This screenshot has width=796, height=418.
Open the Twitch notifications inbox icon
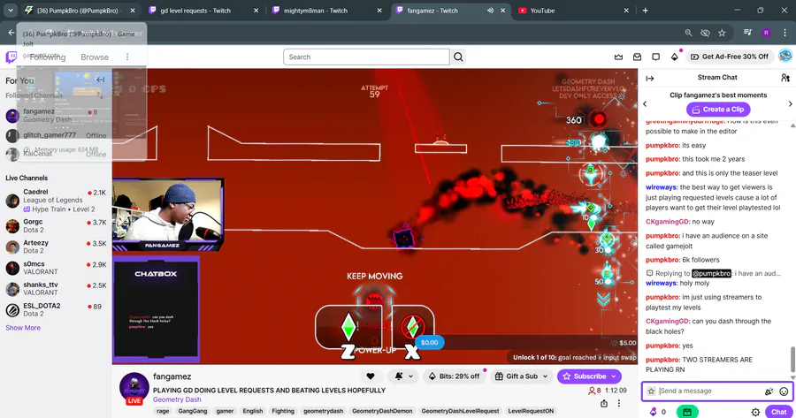click(637, 57)
